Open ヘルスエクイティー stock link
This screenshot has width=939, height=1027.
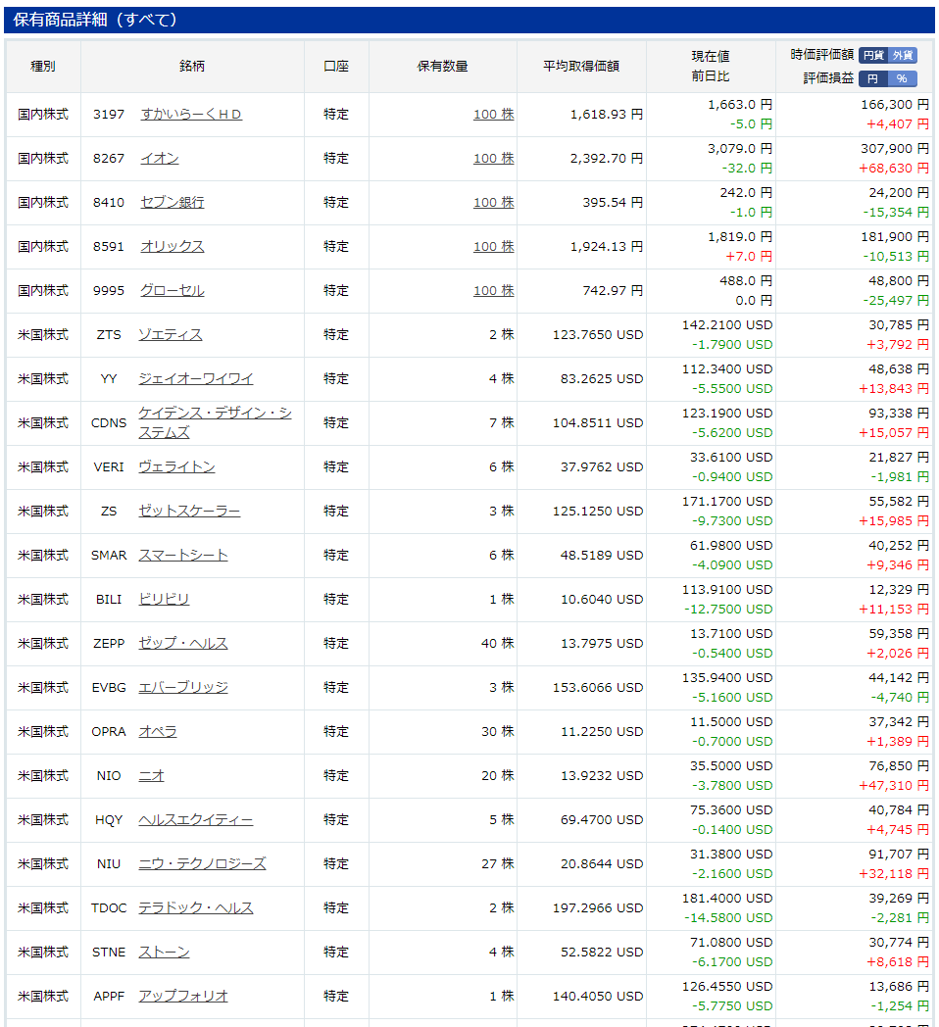(x=196, y=819)
